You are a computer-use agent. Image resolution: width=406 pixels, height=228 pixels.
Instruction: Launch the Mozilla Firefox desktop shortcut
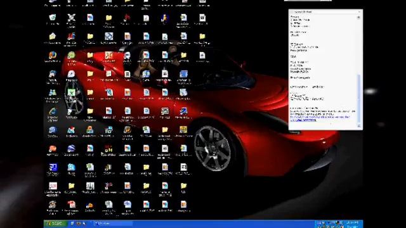click(53, 55)
